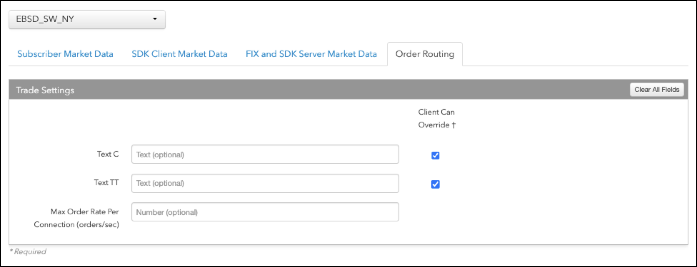Screen dimensions: 697x267
Task: Click into the Text TT text box
Action: [x=265, y=183]
